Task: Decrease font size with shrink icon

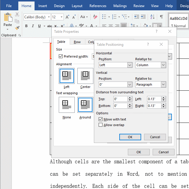Action: (74, 17)
